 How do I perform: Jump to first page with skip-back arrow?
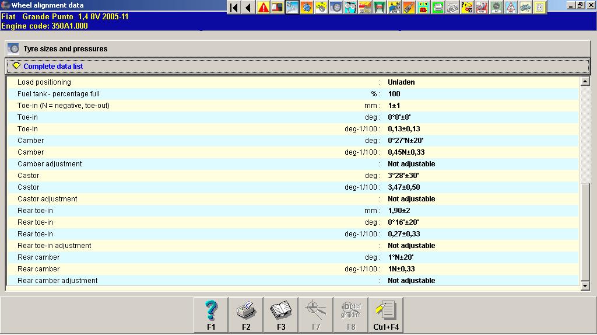234,8
